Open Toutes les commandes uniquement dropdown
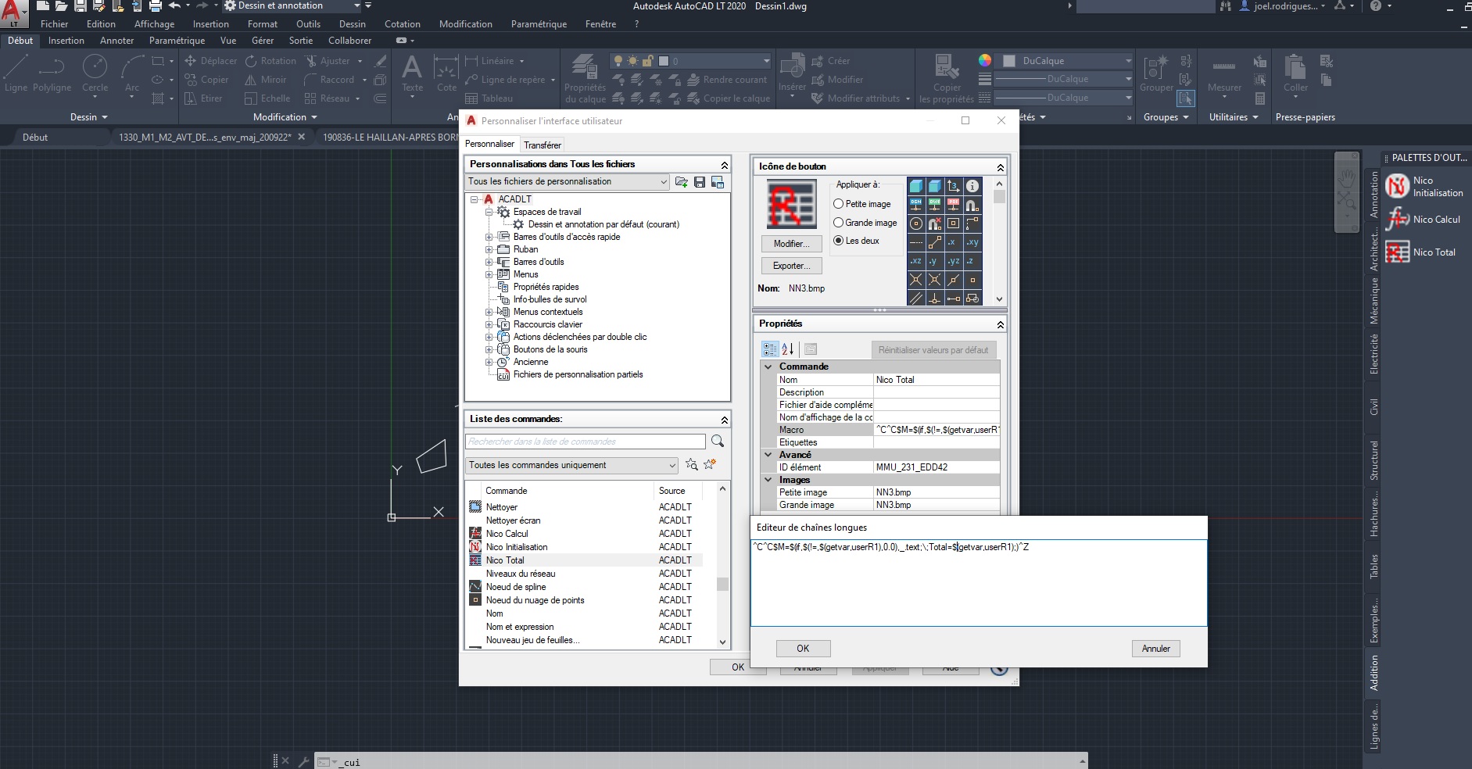 point(571,465)
